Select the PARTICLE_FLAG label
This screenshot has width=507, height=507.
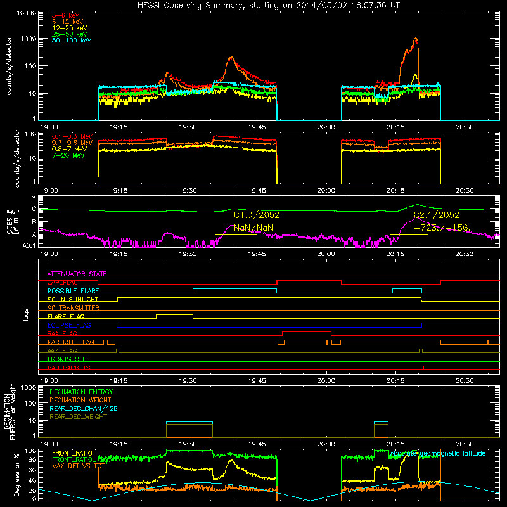click(71, 342)
